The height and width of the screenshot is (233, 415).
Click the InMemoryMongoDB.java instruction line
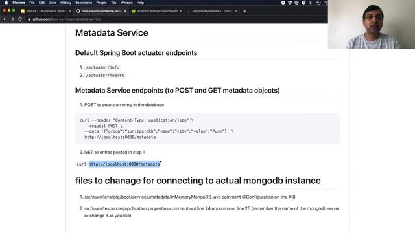190,197
